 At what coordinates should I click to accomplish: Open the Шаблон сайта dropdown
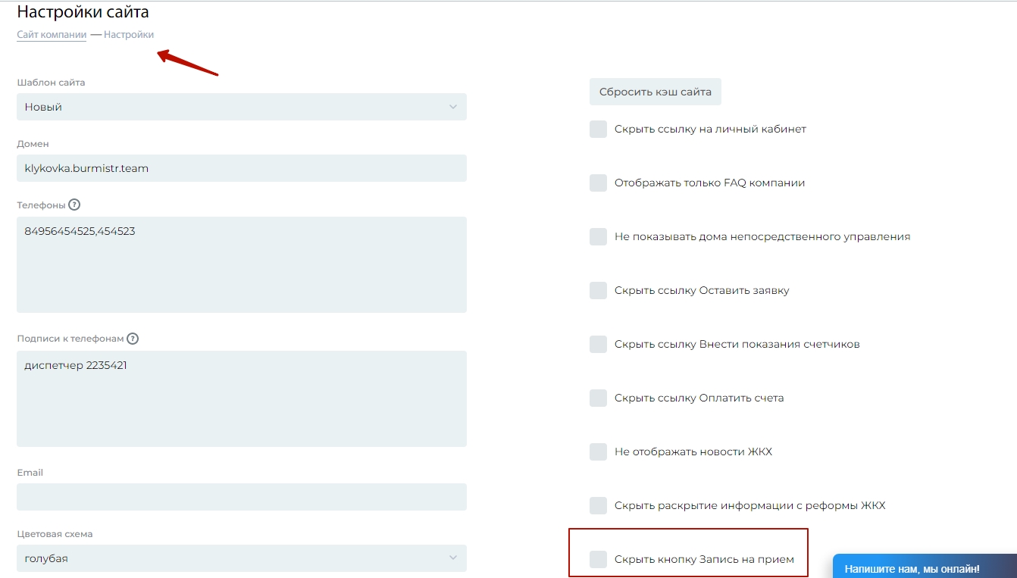(241, 107)
